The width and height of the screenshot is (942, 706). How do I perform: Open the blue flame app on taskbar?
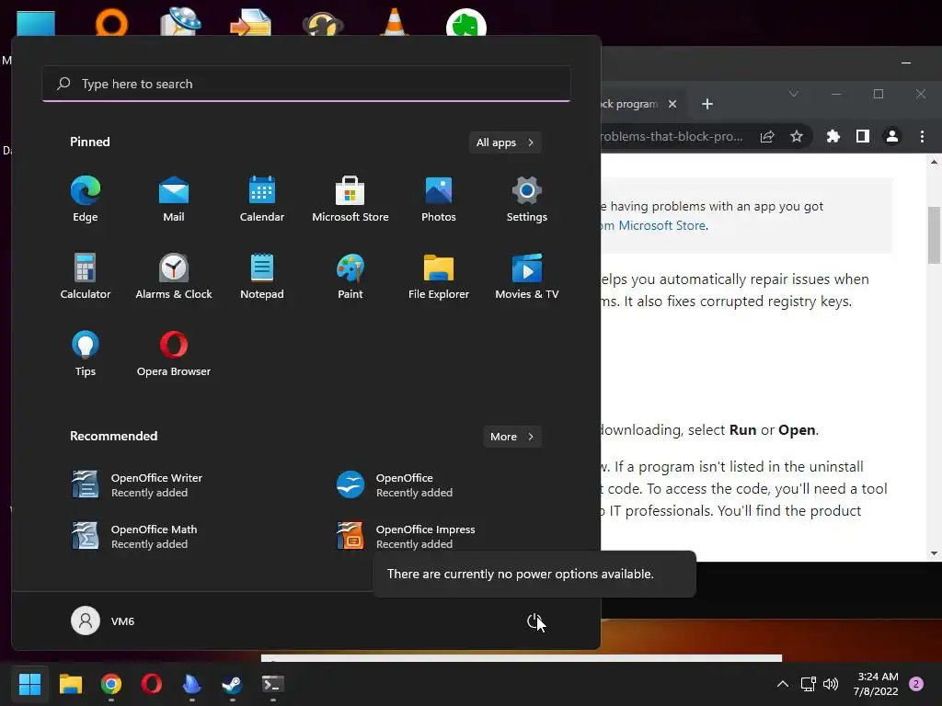[191, 684]
